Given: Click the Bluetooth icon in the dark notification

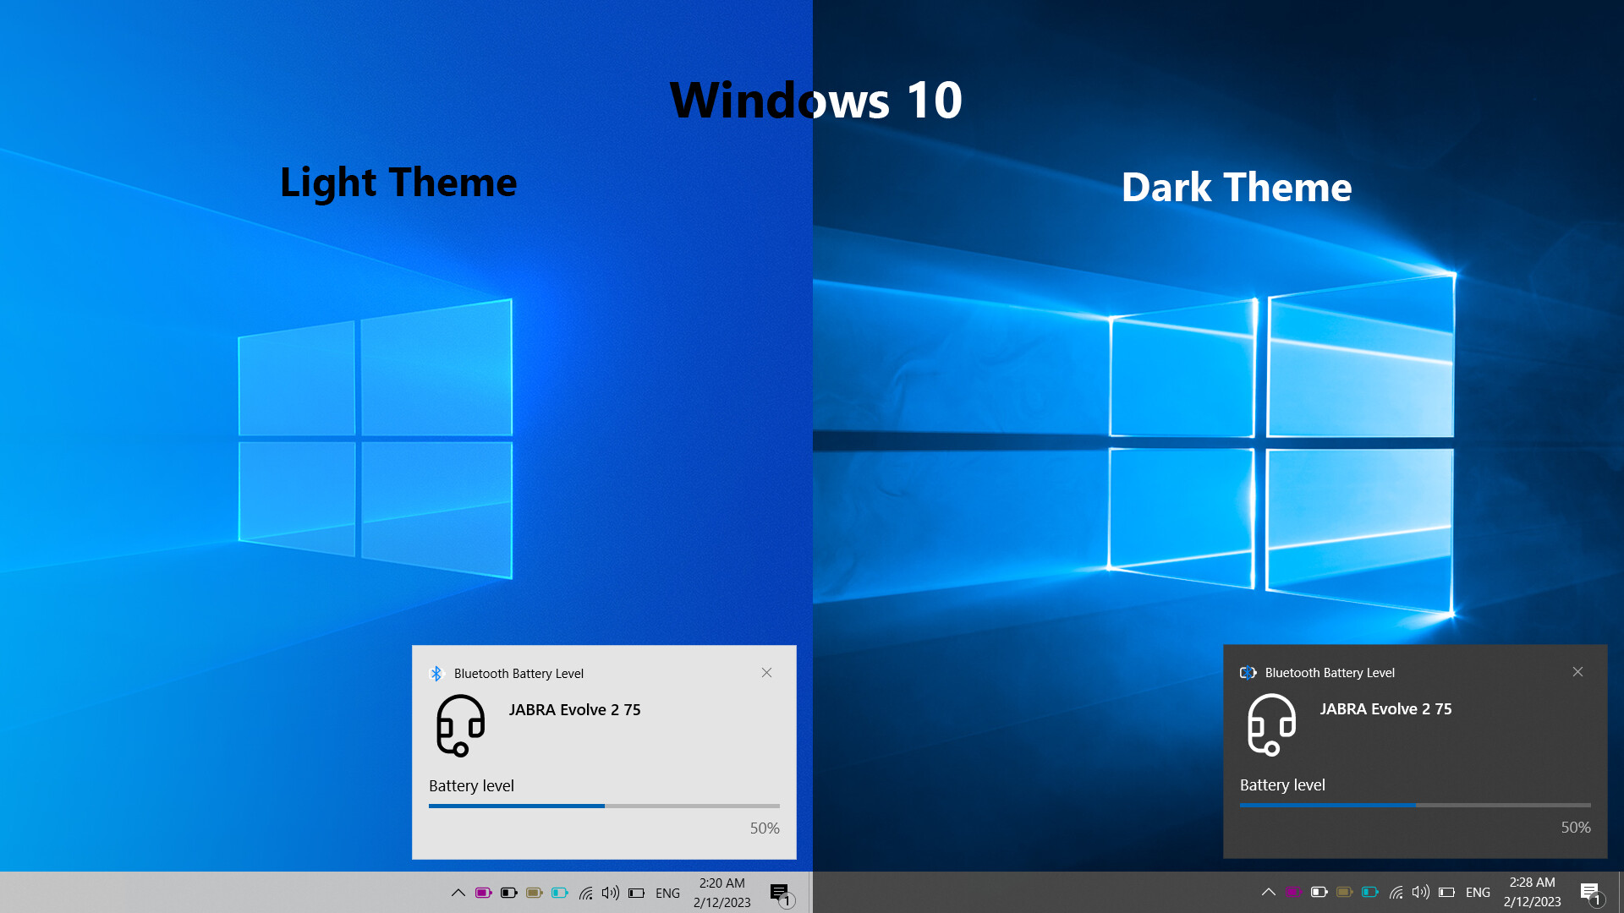Looking at the screenshot, I should (x=1248, y=673).
